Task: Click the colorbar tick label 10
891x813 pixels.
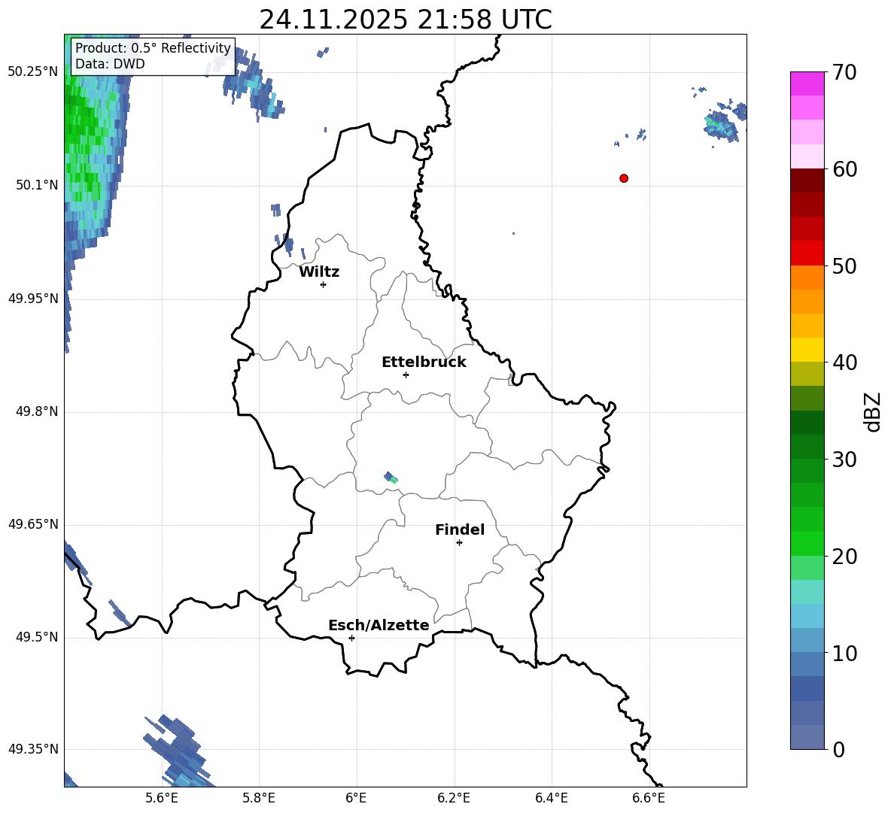Action: (844, 653)
